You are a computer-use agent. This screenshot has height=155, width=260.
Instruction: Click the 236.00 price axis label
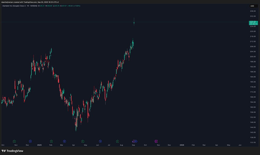(253, 11)
